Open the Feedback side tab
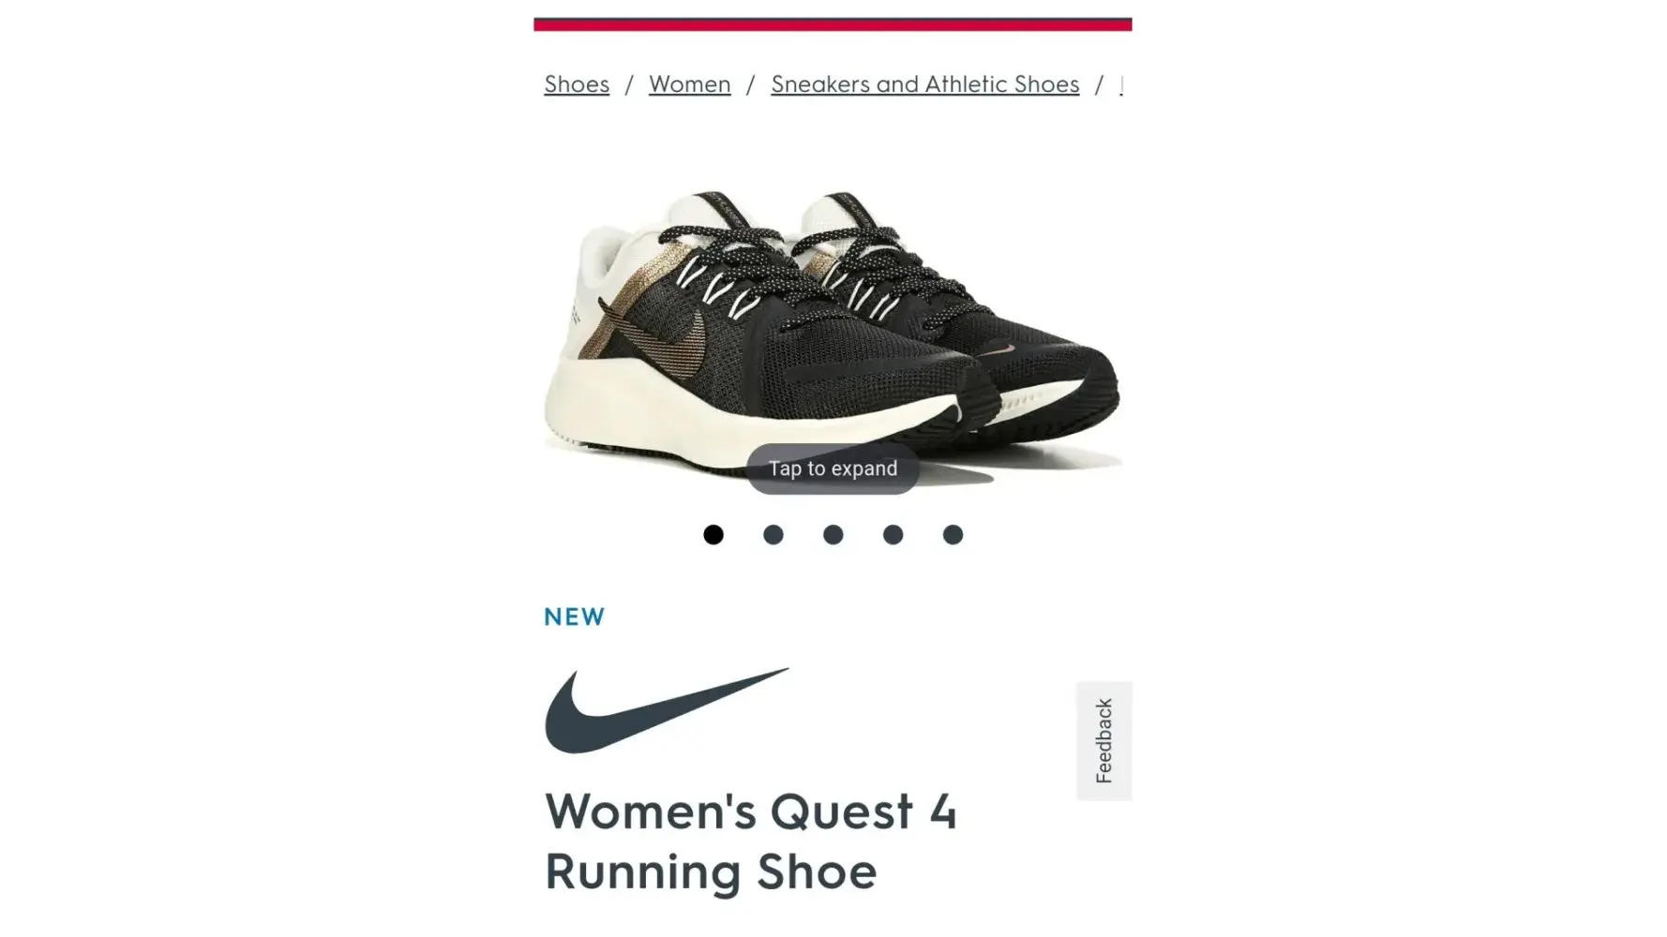The image size is (1667, 937). [x=1104, y=740]
